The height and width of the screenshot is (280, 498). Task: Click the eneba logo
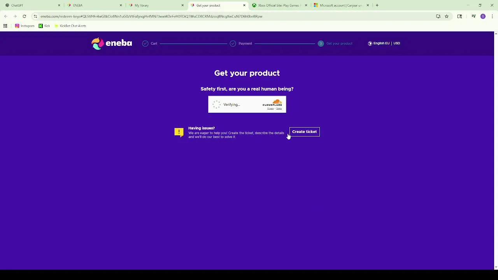coord(112,43)
